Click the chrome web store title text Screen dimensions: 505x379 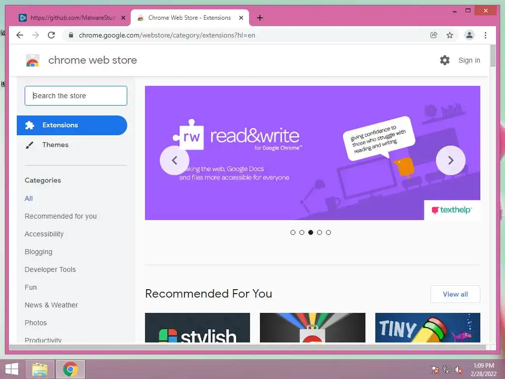pos(92,60)
